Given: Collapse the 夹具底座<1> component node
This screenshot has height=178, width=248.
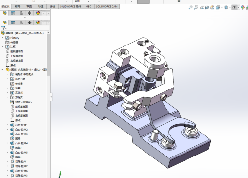Looking at the screenshot, I should (x=2, y=70).
